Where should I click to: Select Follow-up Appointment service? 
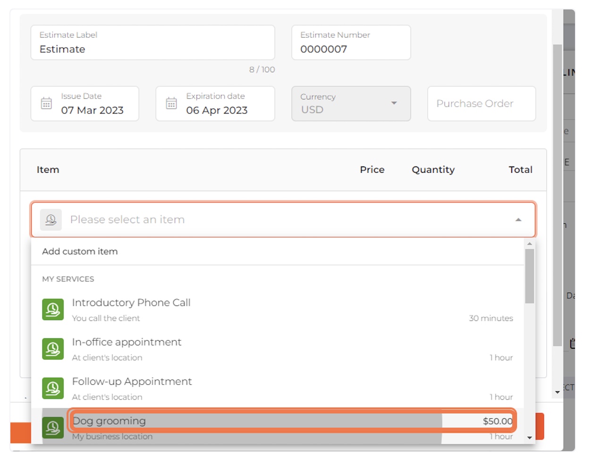click(x=278, y=388)
